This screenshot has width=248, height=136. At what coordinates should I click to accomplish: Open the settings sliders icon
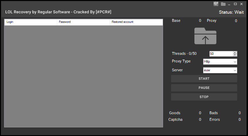click(216, 4)
